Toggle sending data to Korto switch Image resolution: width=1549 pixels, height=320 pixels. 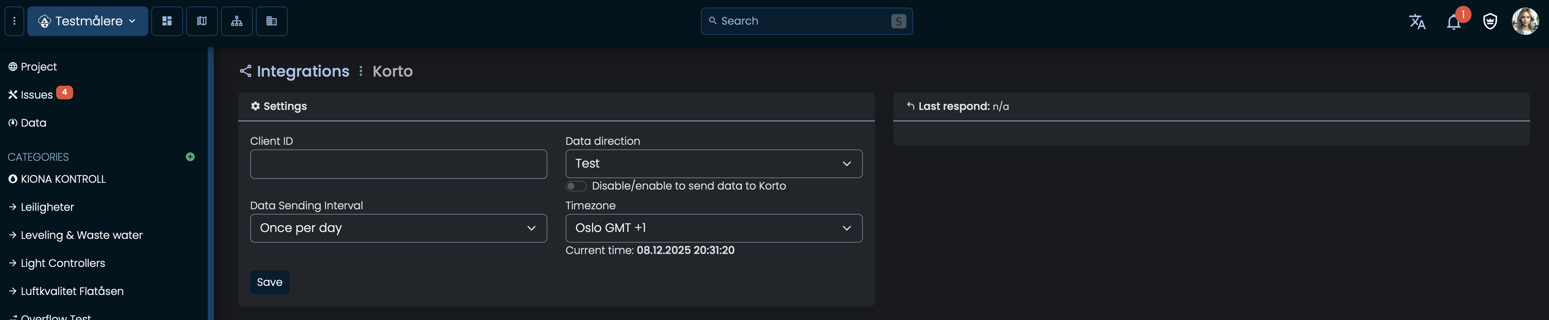pyautogui.click(x=575, y=186)
